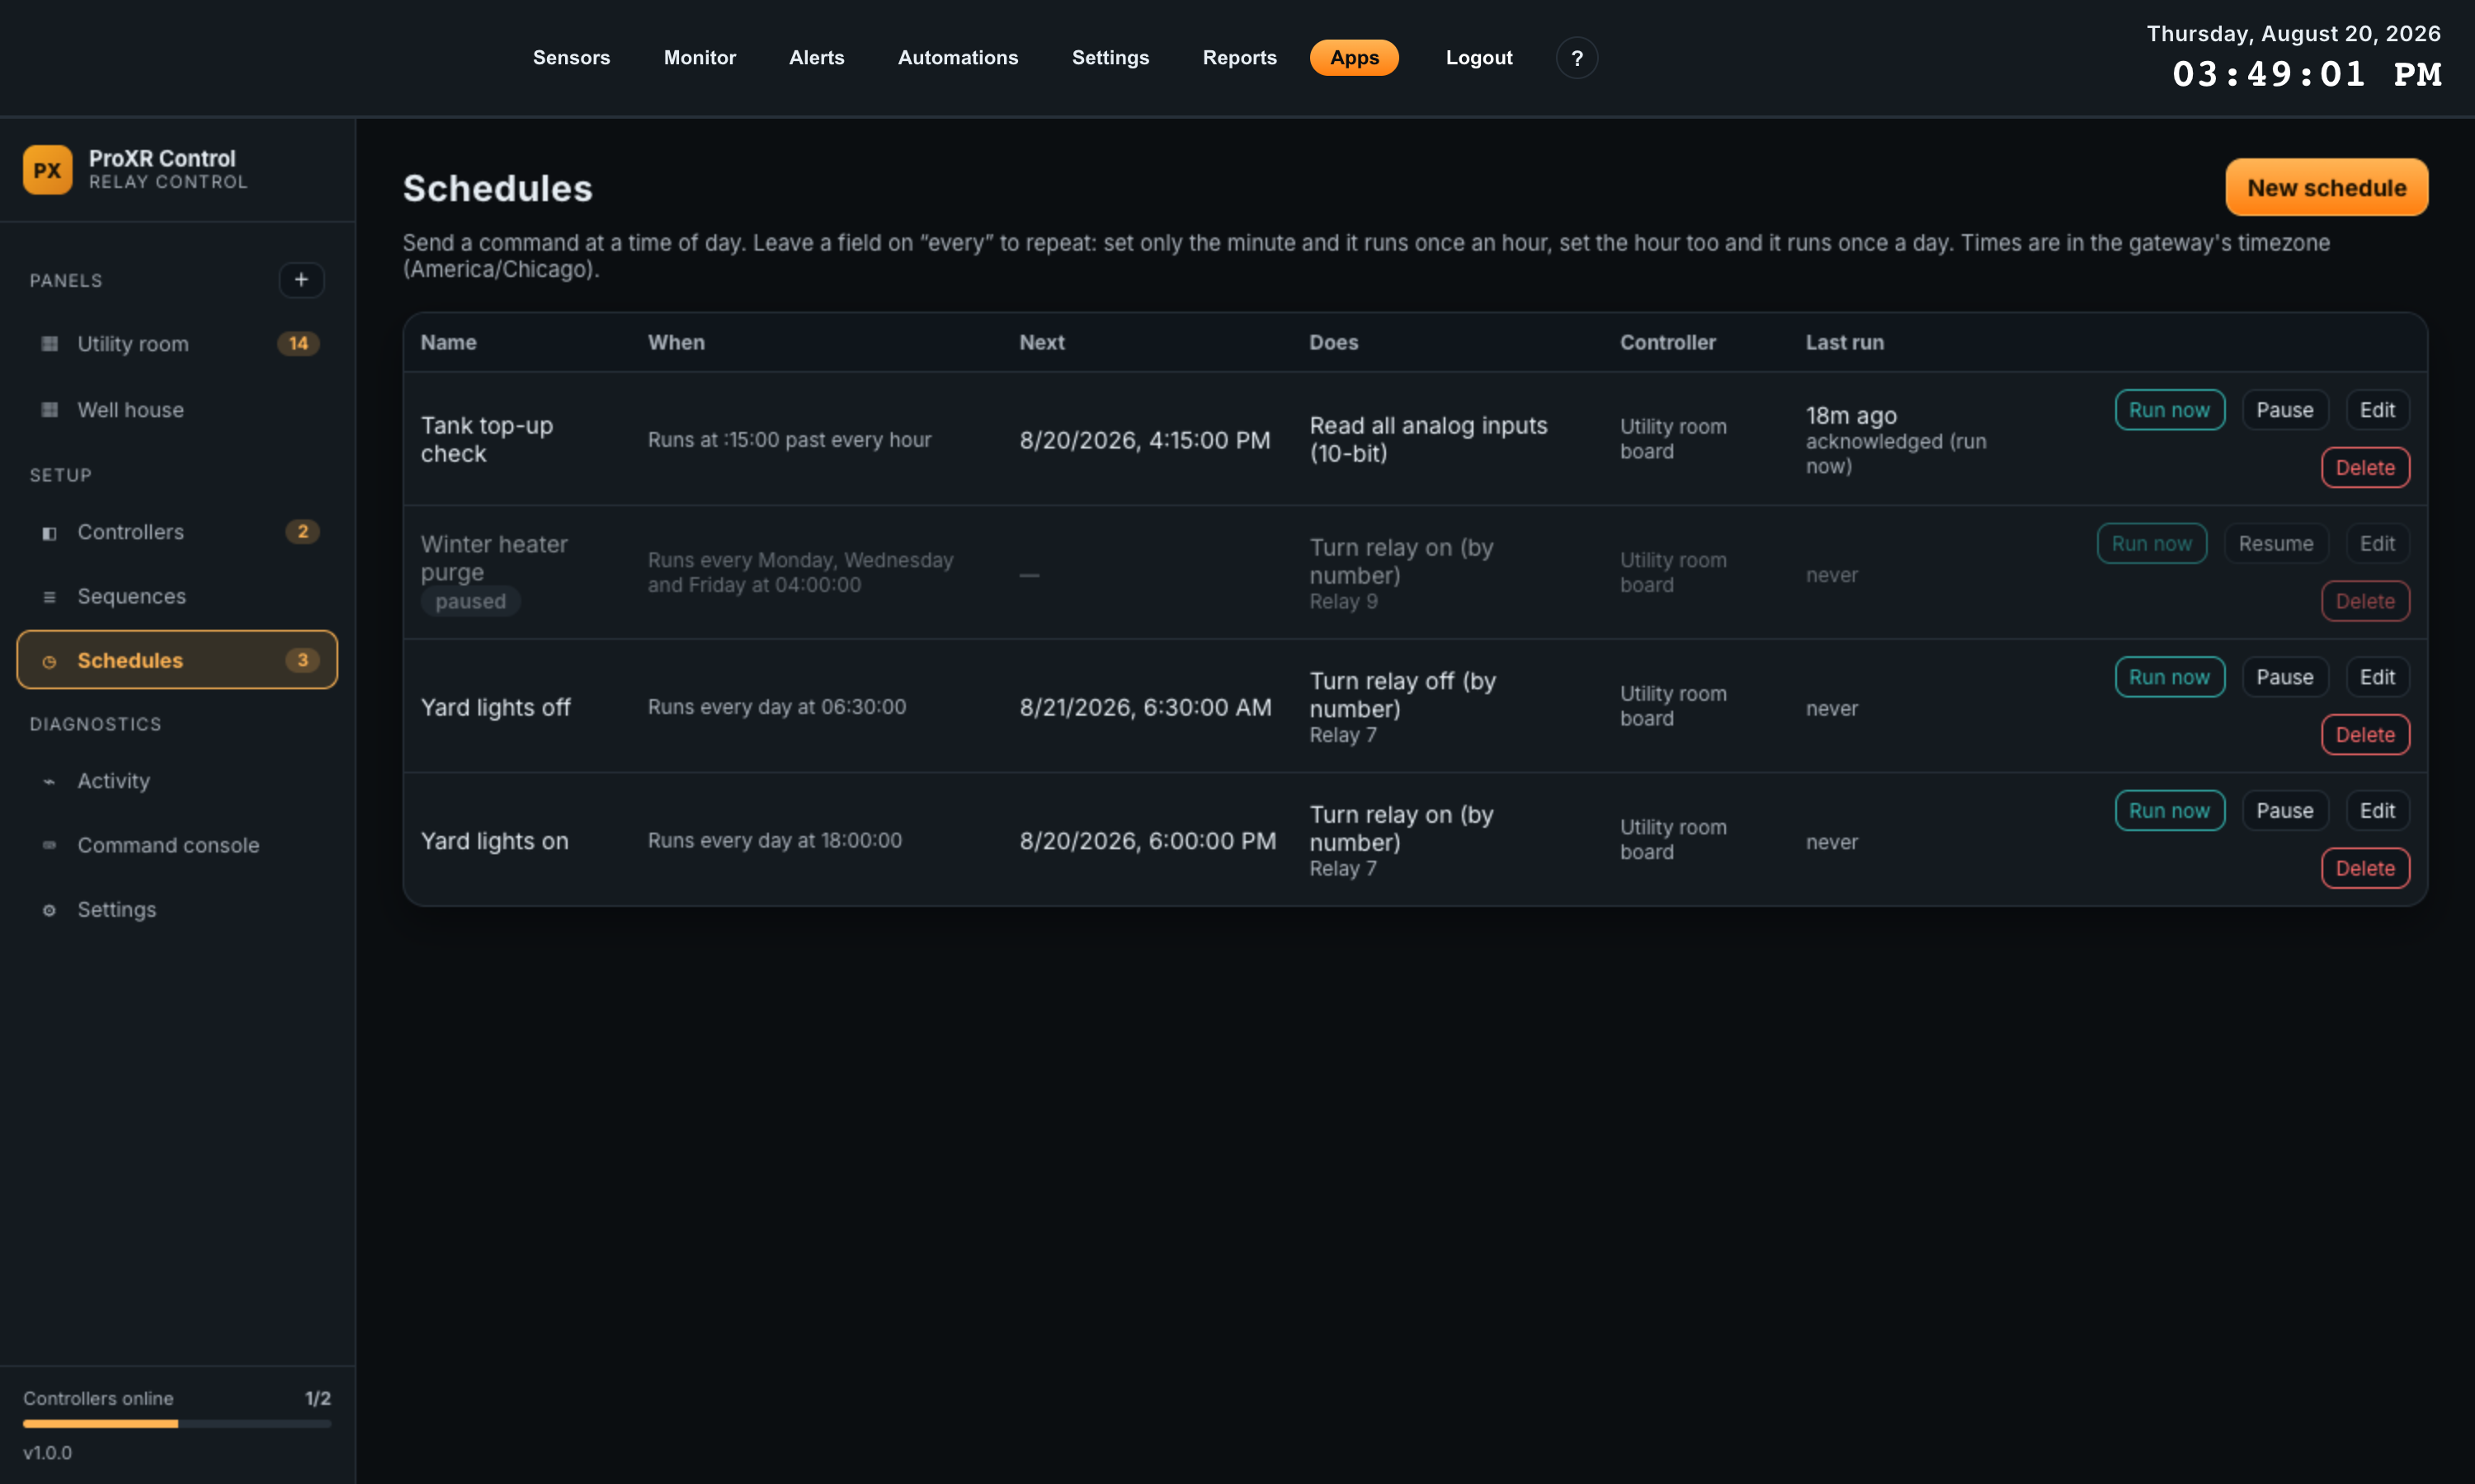Resume the Winter heater purge schedule
The width and height of the screenshot is (2475, 1484).
[x=2276, y=544]
